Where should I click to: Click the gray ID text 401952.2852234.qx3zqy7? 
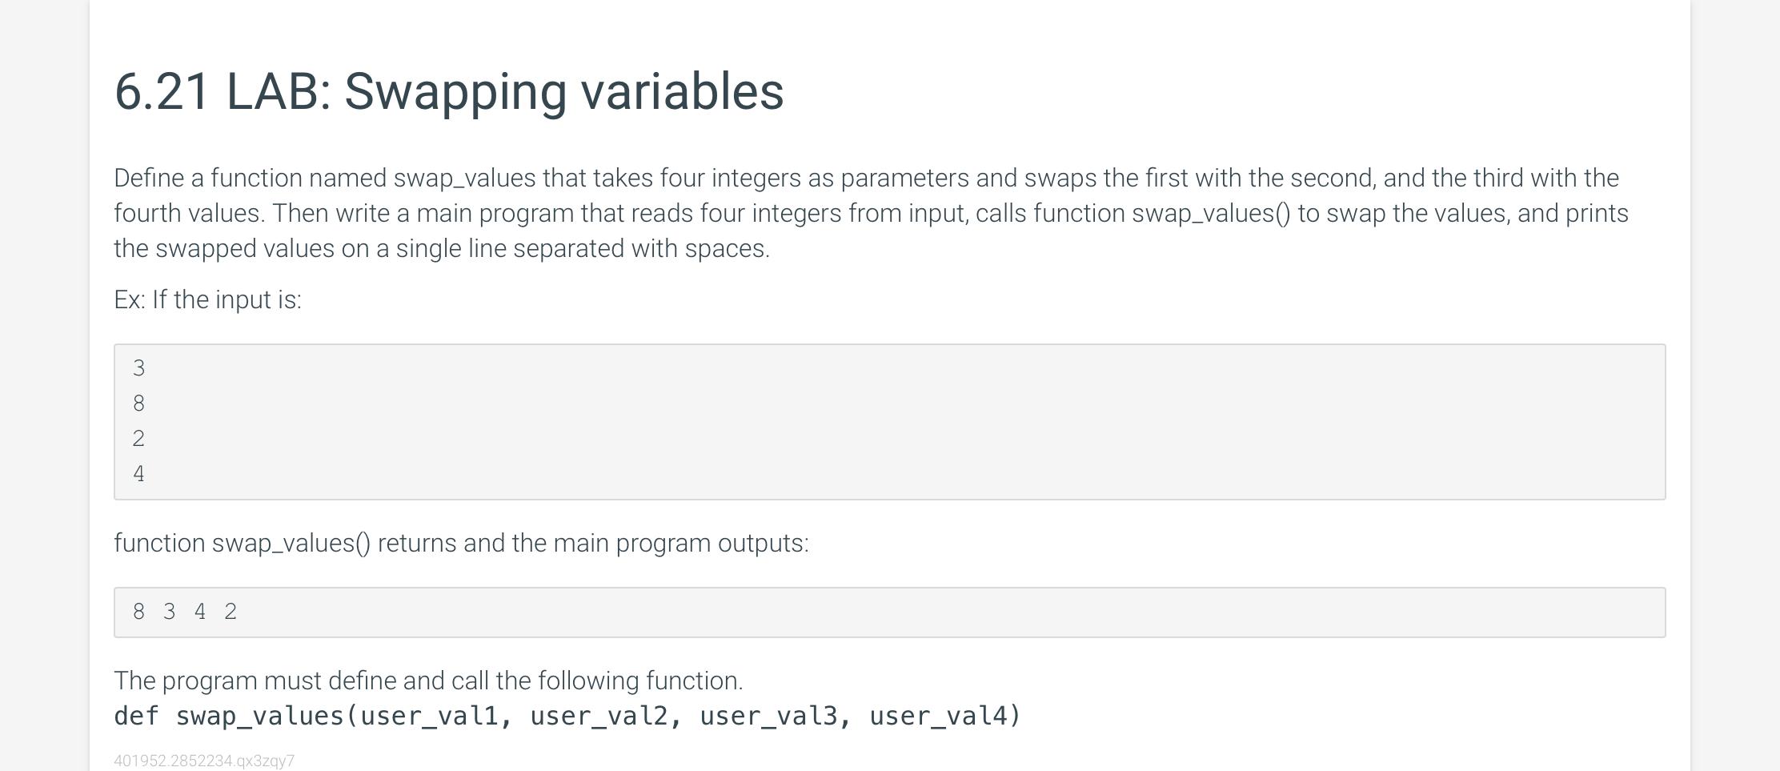click(x=204, y=761)
